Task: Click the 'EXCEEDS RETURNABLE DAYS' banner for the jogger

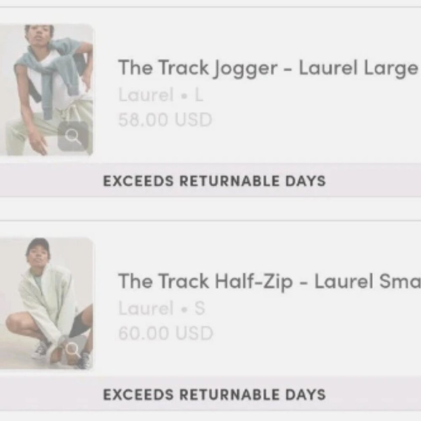Action: [x=215, y=181]
